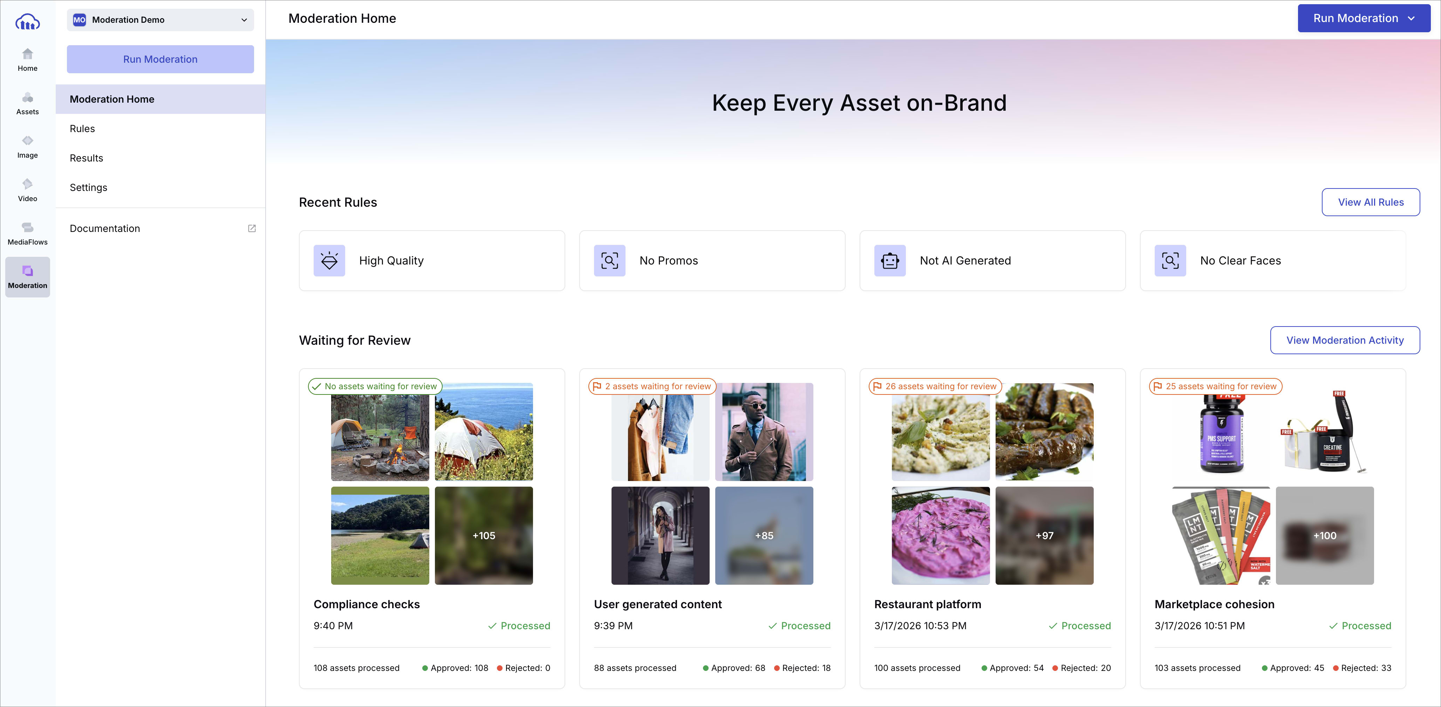Click the Documentation external link icon
Image resolution: width=1441 pixels, height=707 pixels.
[x=252, y=228]
